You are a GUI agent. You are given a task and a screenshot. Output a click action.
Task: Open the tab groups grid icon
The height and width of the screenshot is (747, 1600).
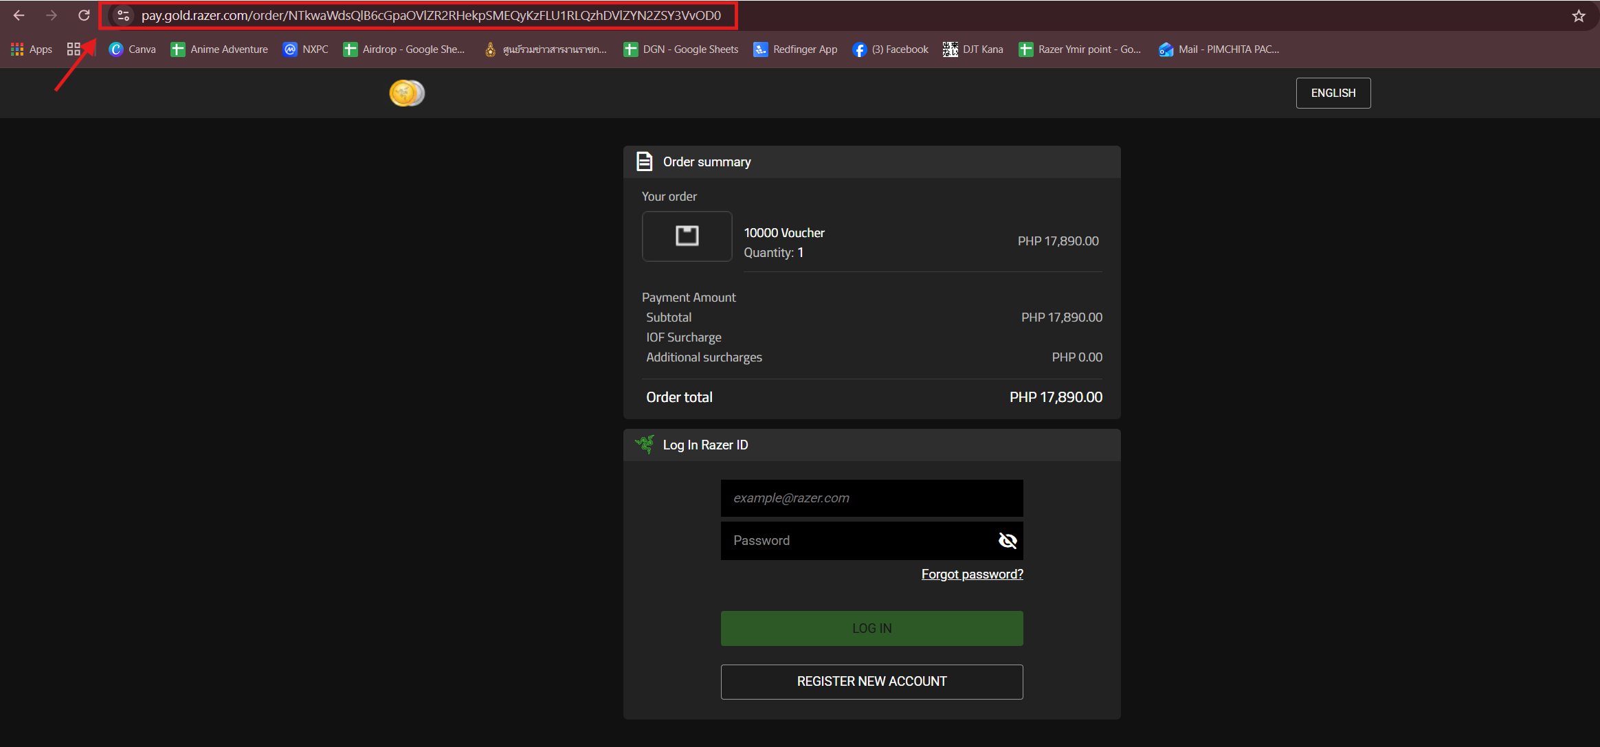(74, 49)
